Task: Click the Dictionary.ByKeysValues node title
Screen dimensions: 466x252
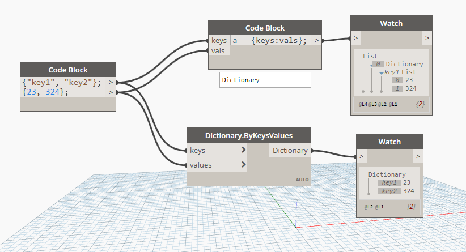Action: click(x=249, y=136)
